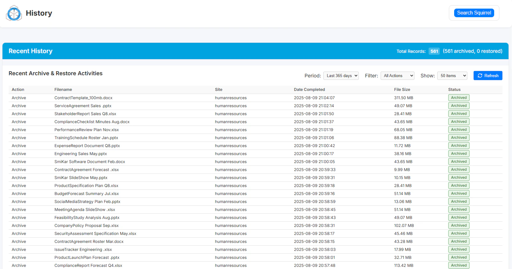This screenshot has height=269, width=512.
Task: Click the Recent History panel title
Action: point(30,51)
